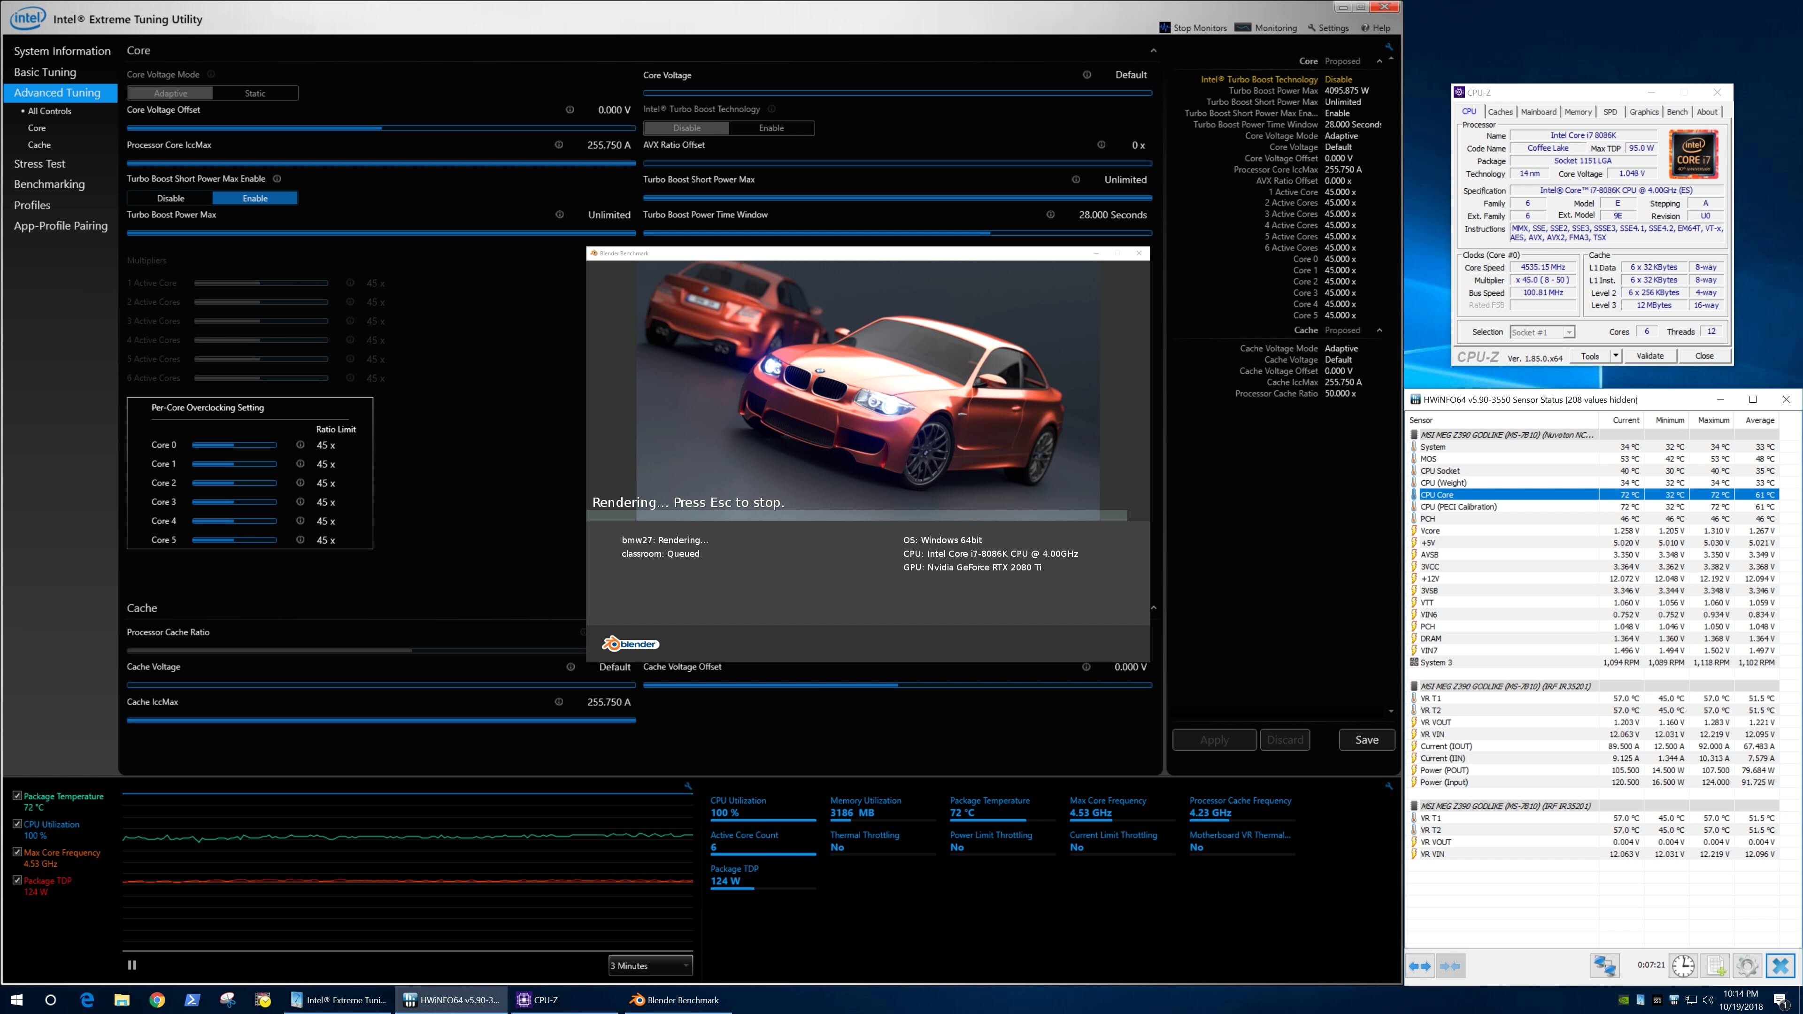The height and width of the screenshot is (1014, 1803).
Task: Click the wrench icon above the monitoring graph
Action: 688,786
